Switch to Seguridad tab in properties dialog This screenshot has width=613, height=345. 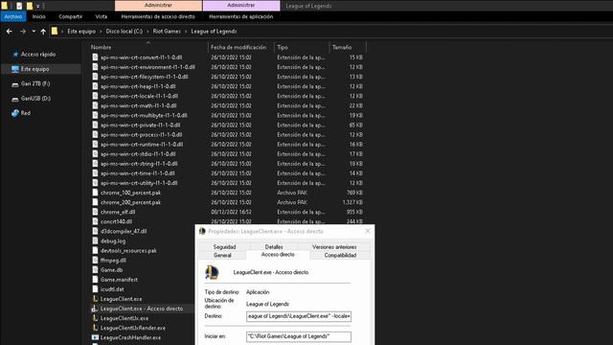point(224,247)
